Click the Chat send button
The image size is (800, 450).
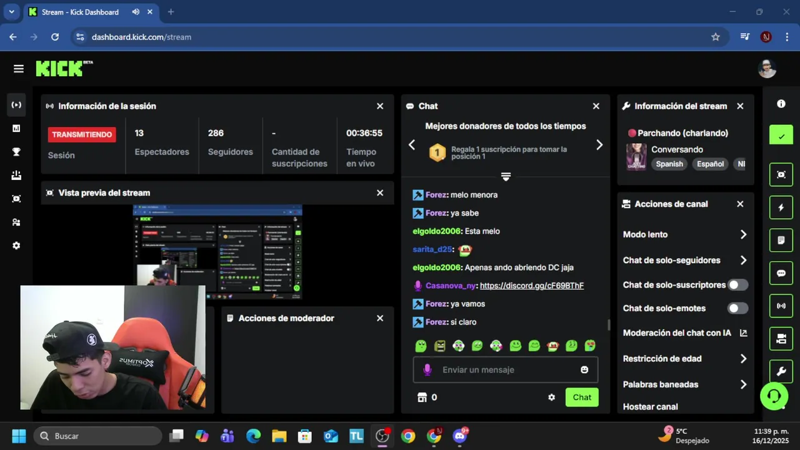click(582, 397)
